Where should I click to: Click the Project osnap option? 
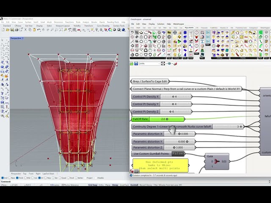click(x=89, y=178)
